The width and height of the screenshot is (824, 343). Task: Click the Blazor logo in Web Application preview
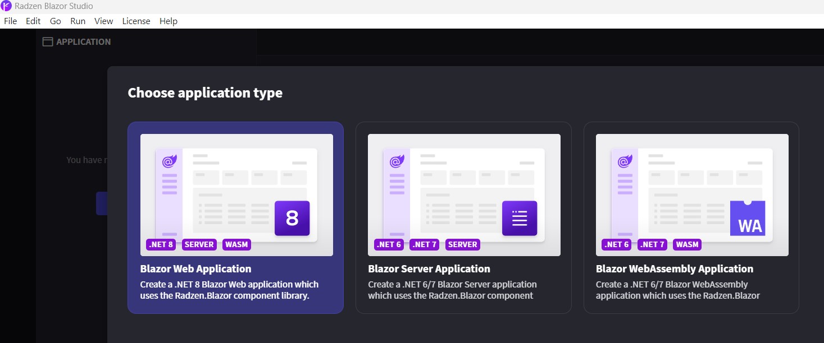(x=170, y=161)
